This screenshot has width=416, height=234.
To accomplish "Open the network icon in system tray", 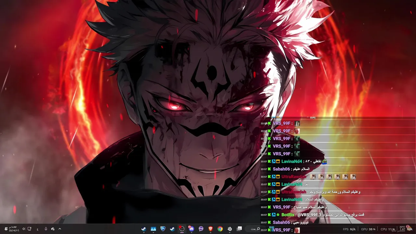I will click(30, 229).
